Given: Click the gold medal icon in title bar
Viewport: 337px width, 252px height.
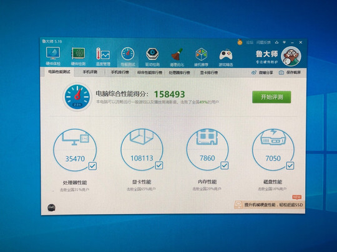Looking at the screenshot, I should click(x=240, y=42).
